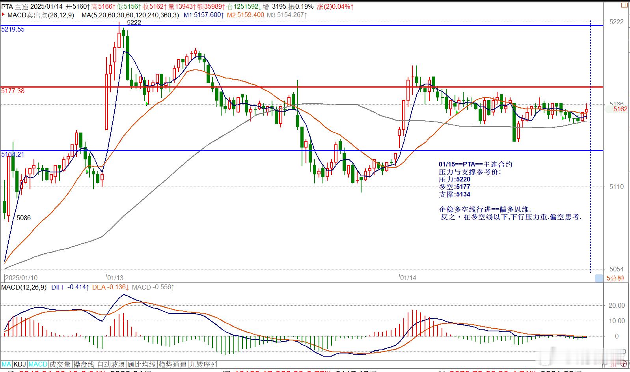Viewport: 630px width, 372px height.
Task: Click the 01/14 date marker
Action: (408, 278)
